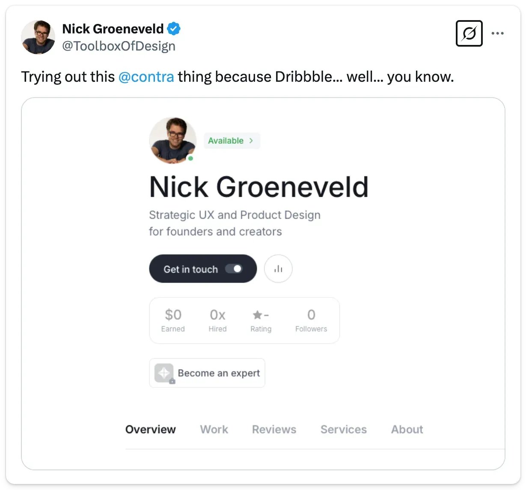Expand the Available status chevron
Viewport: 526px width, 490px height.
pyautogui.click(x=251, y=140)
